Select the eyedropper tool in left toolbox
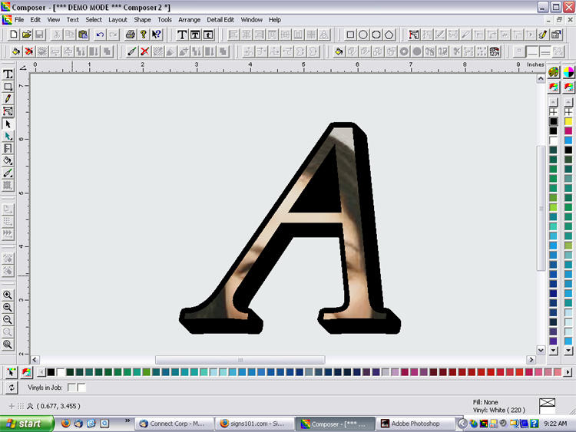The image size is (576, 432). point(8,173)
